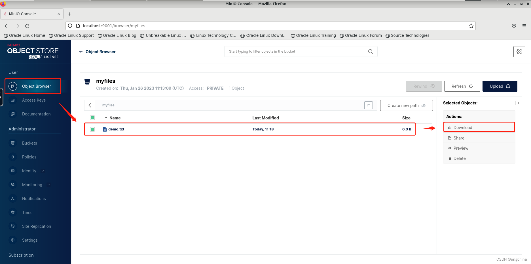Preview the selected object
This screenshot has width=531, height=264.
point(479,148)
